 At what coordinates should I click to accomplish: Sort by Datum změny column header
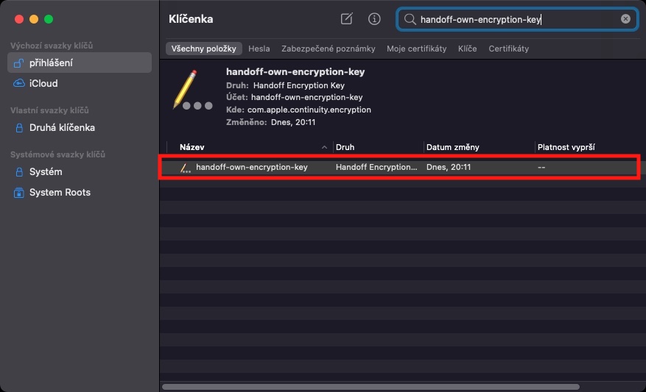tap(477, 147)
